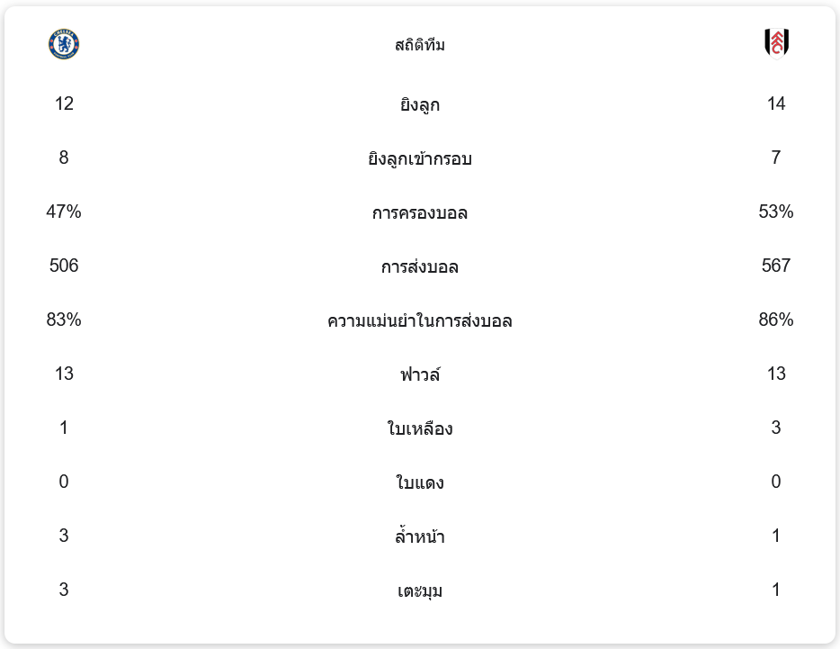The height and width of the screenshot is (649, 840).
Task: Click the ยิงลูก stat label
Action: pyautogui.click(x=420, y=105)
